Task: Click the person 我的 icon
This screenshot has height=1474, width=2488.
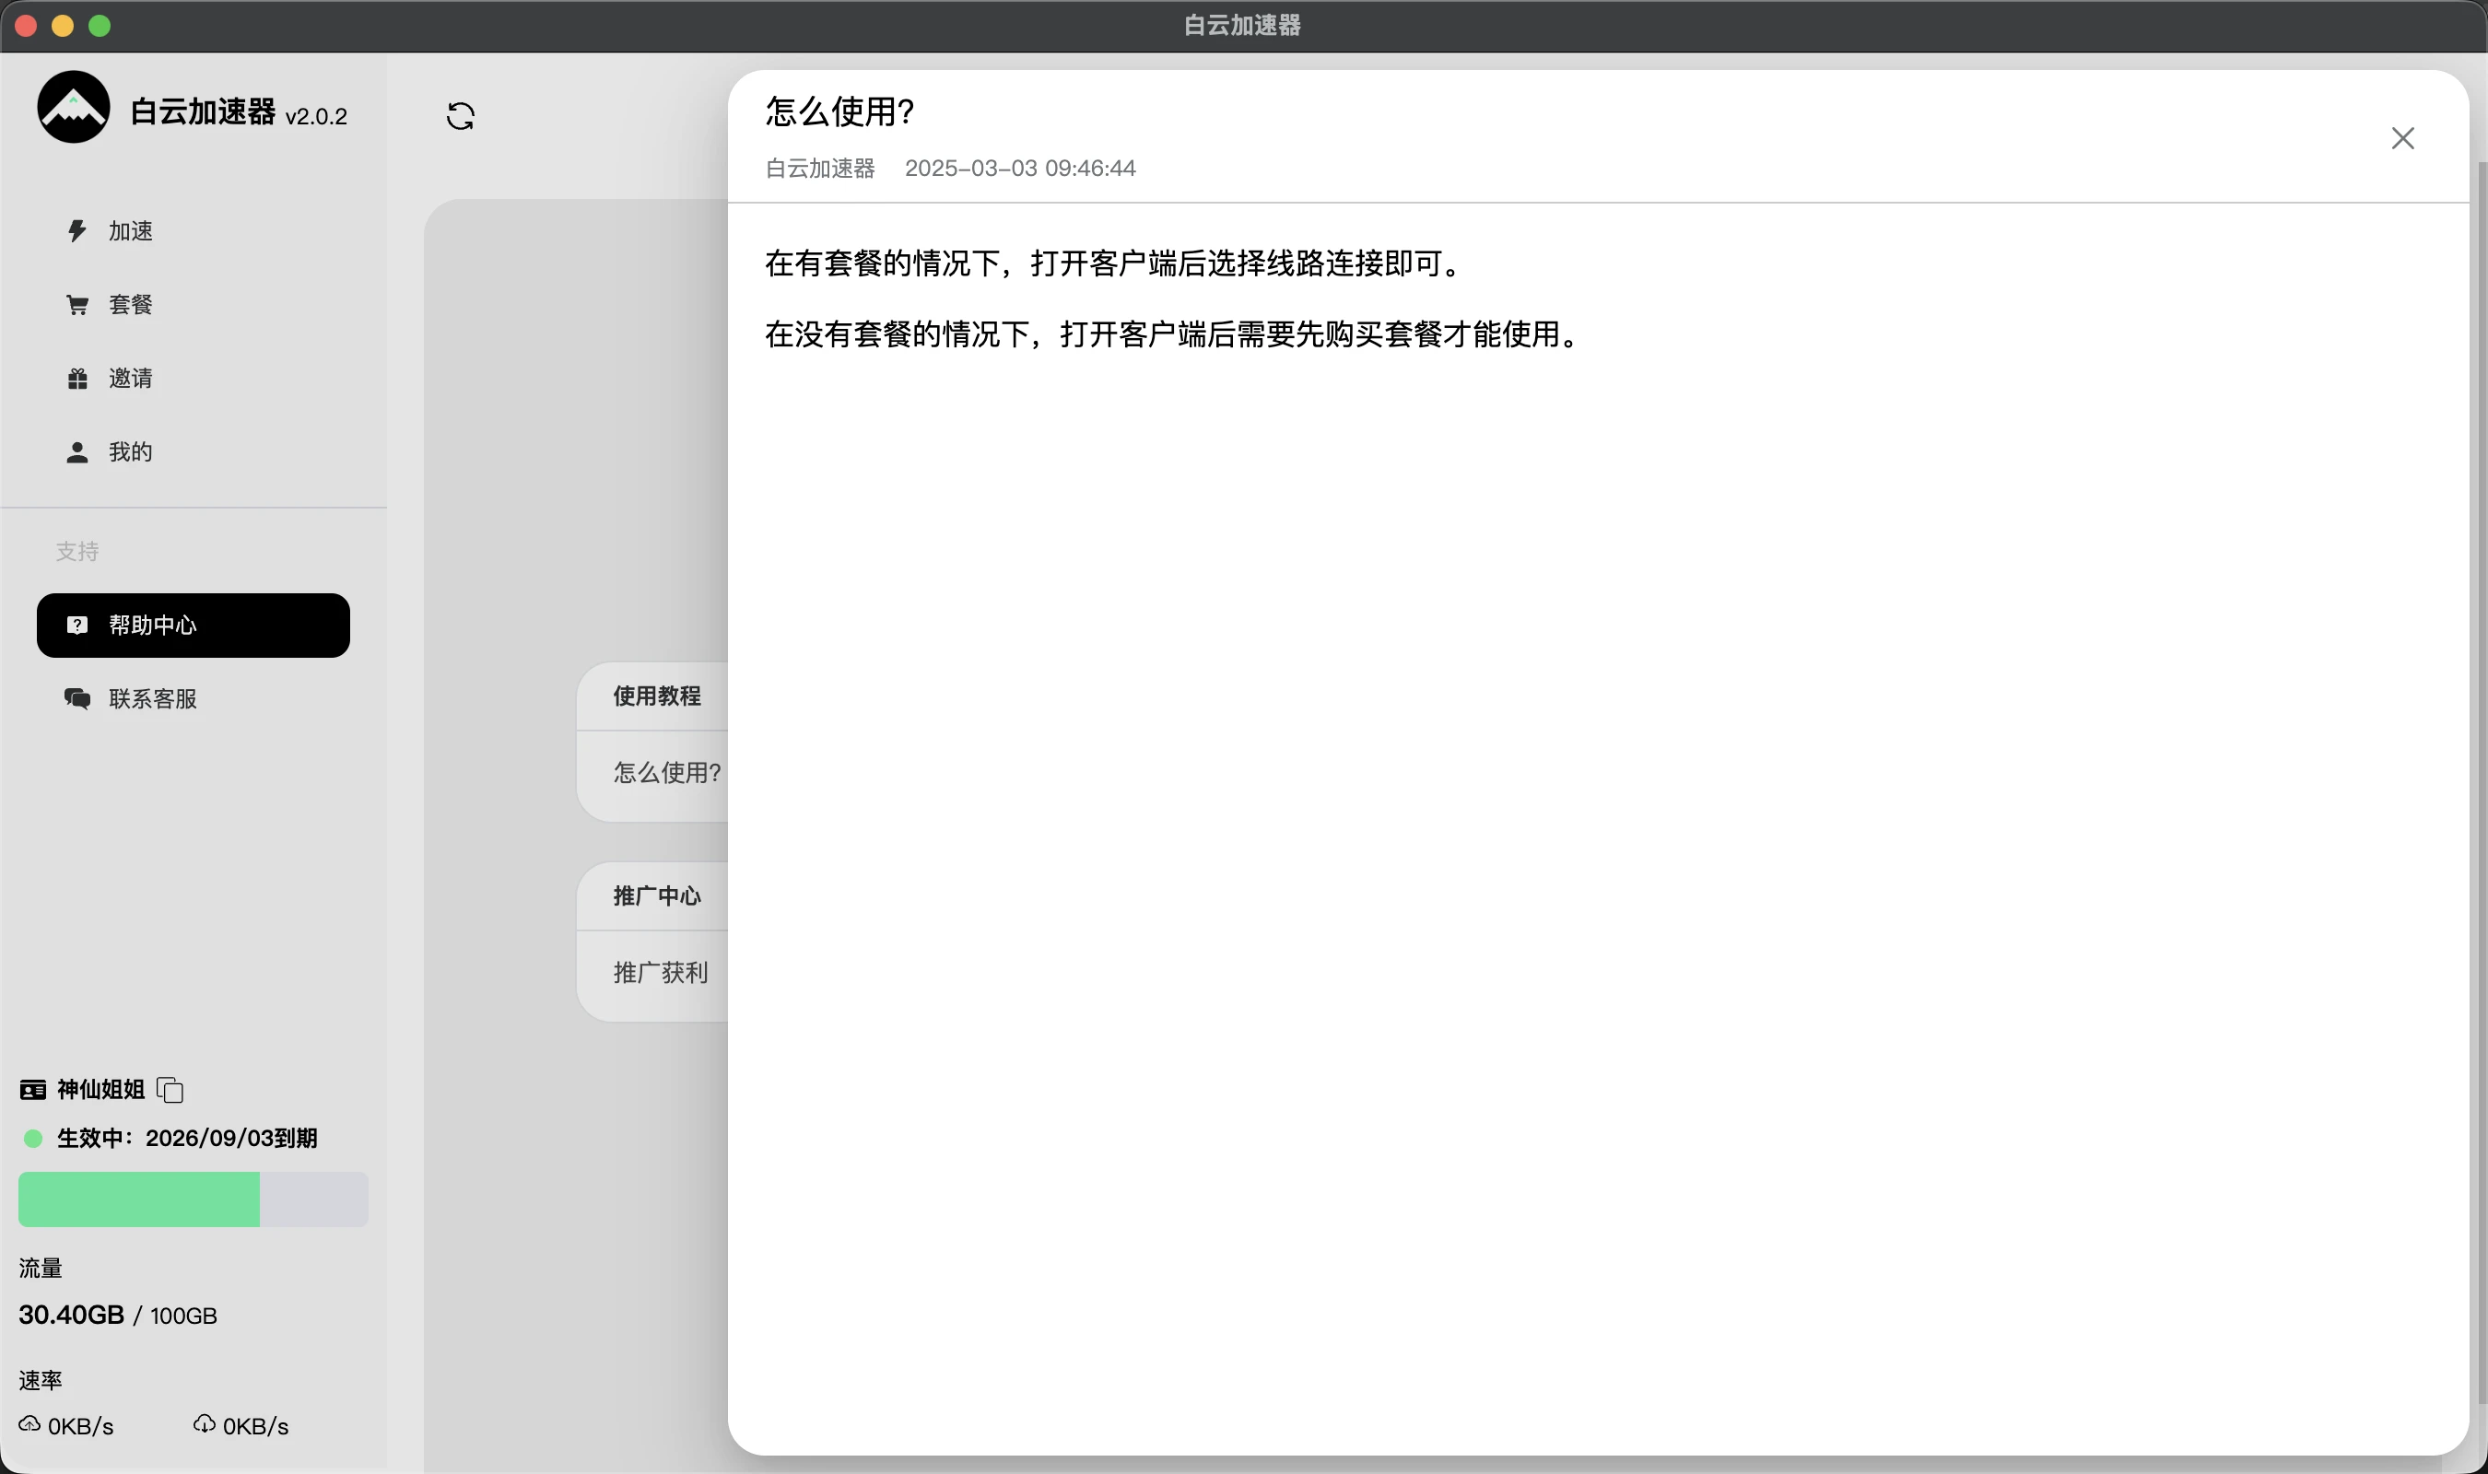Action: 77,453
